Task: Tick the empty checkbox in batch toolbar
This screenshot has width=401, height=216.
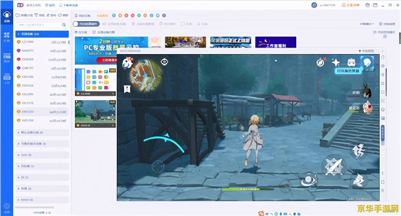Action: (x=182, y=24)
